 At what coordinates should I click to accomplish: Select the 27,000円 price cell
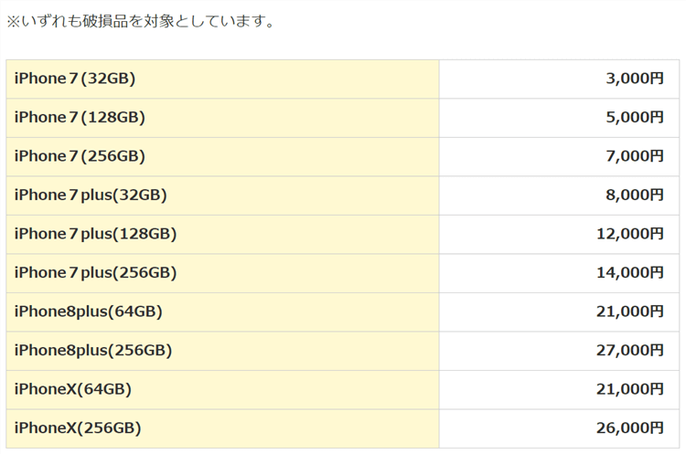coord(629,350)
